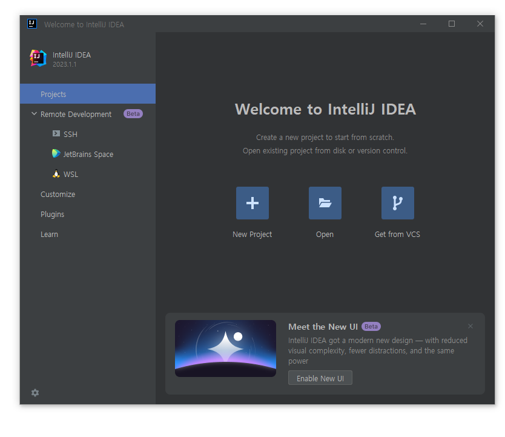Click the Beta badge beside Remote Development
Image resolution: width=505 pixels, height=437 pixels.
click(x=133, y=114)
